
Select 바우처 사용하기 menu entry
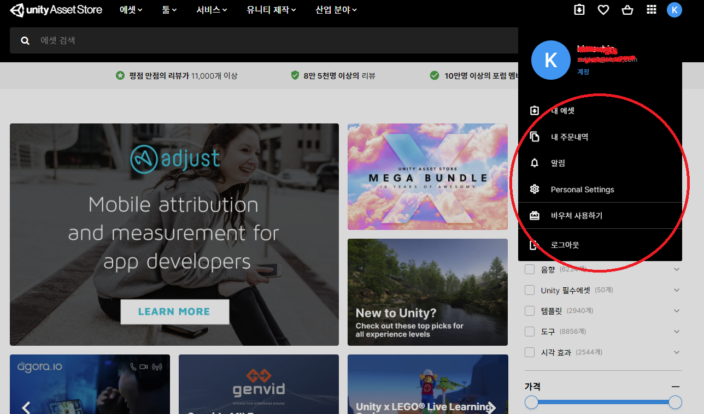click(x=600, y=216)
